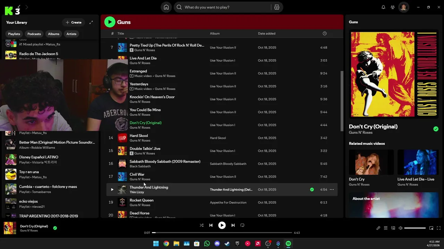Image resolution: width=444 pixels, height=249 pixels.
Task: Toggle saved checkmark for Thunder And Lightning
Action: coord(312,190)
